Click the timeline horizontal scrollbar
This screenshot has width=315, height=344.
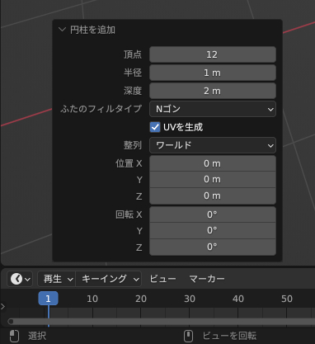pos(162,322)
